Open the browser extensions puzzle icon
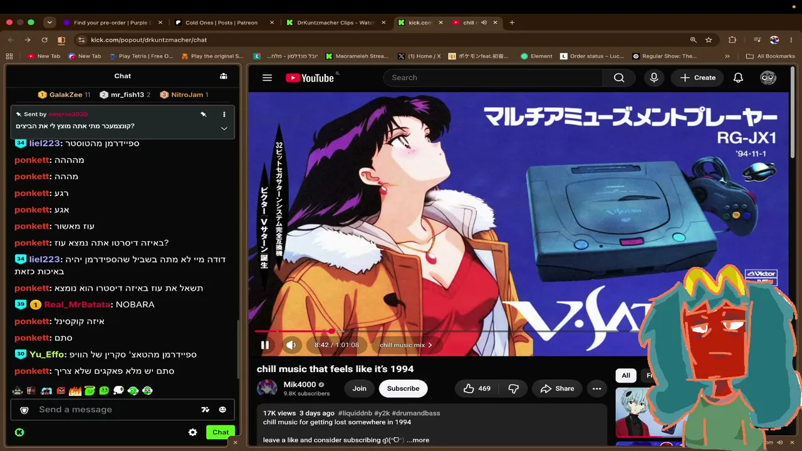Viewport: 802px width, 451px height. pos(732,39)
